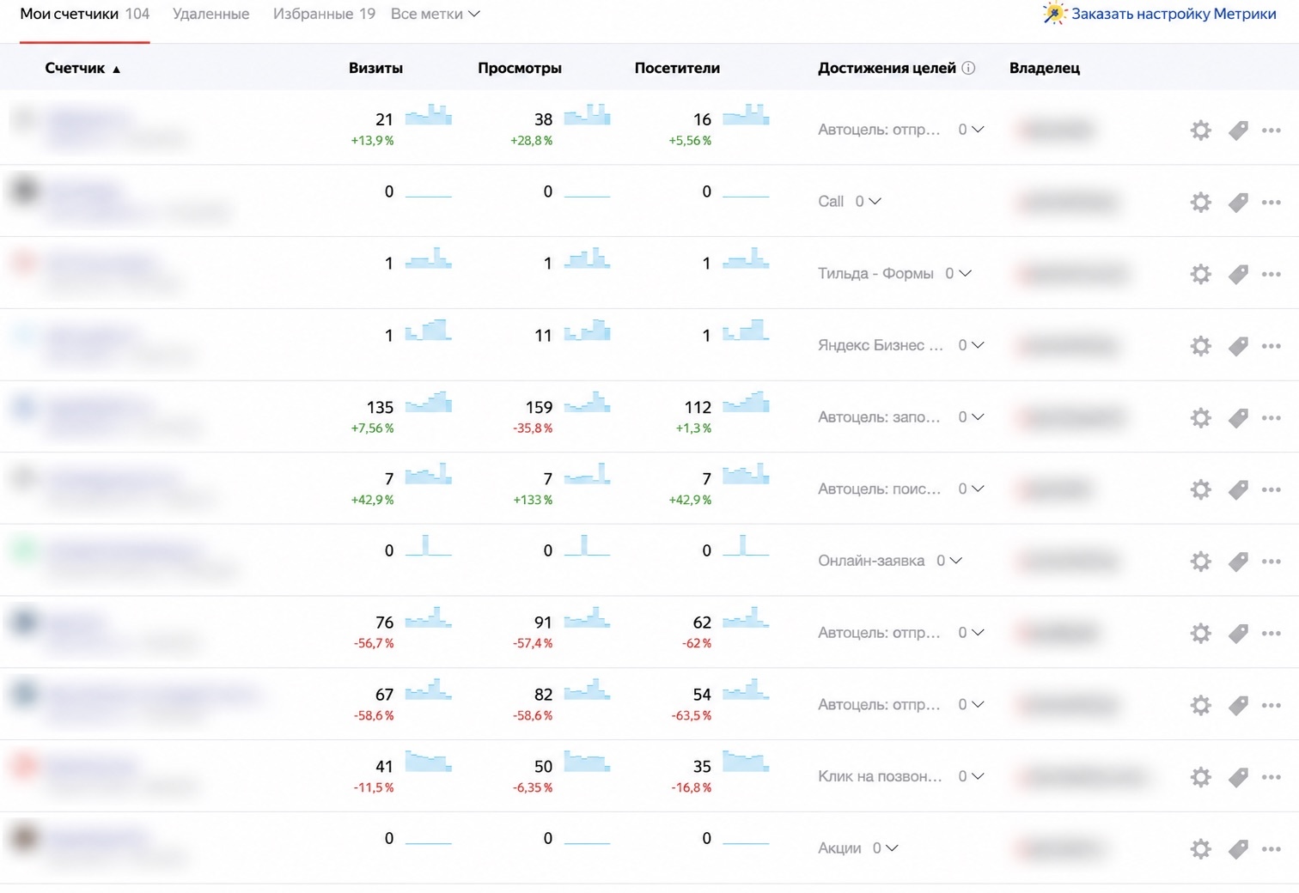Expand the Call goal dropdown
This screenshot has height=893, width=1299.
tap(869, 201)
